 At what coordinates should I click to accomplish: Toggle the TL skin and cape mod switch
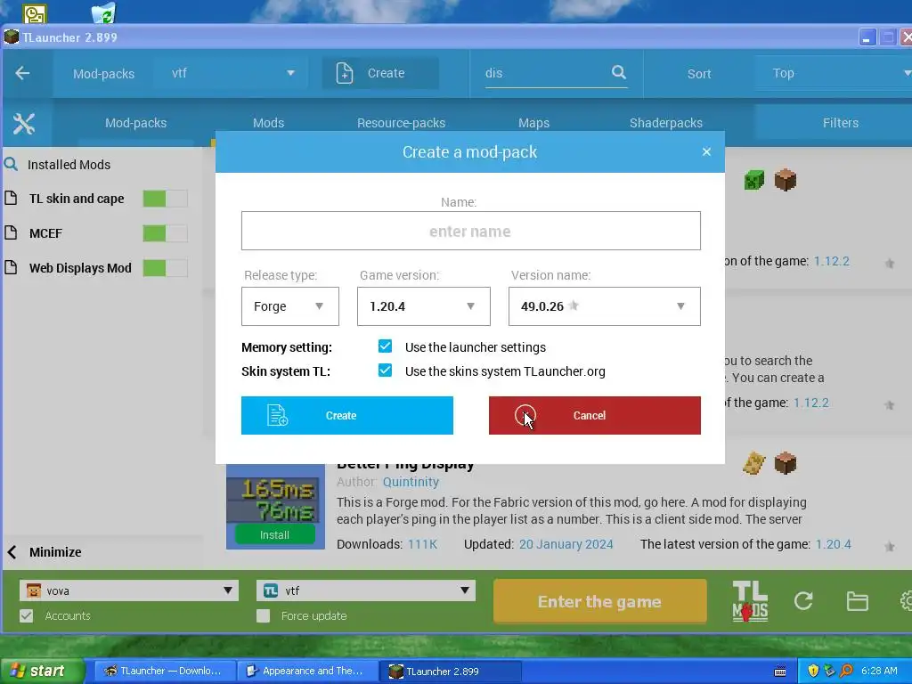tap(165, 199)
